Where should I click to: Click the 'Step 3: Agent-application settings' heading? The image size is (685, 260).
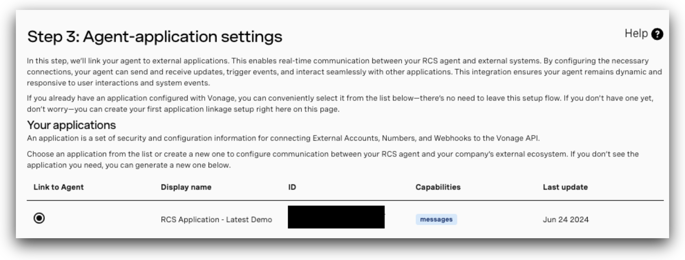coord(155,36)
